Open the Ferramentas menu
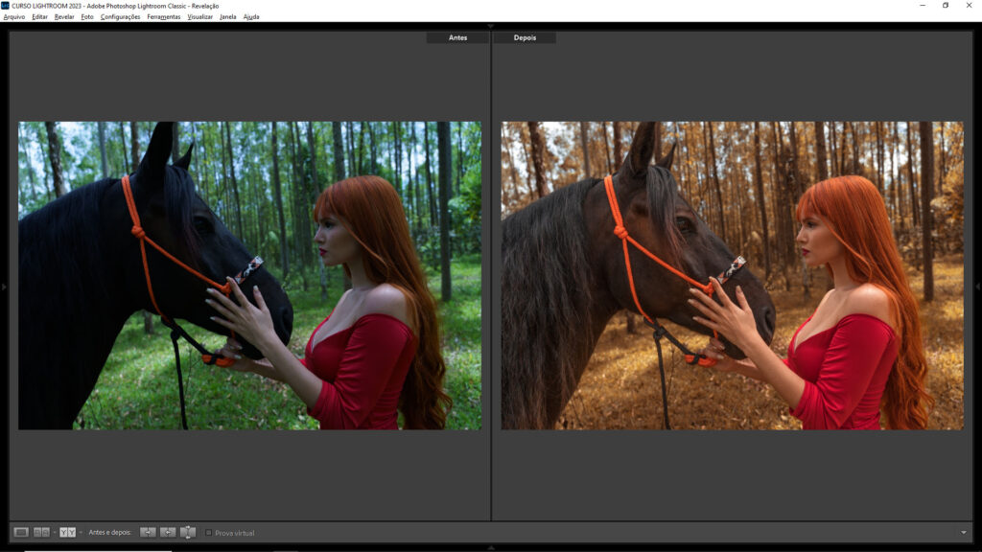The width and height of the screenshot is (982, 552). click(x=164, y=16)
